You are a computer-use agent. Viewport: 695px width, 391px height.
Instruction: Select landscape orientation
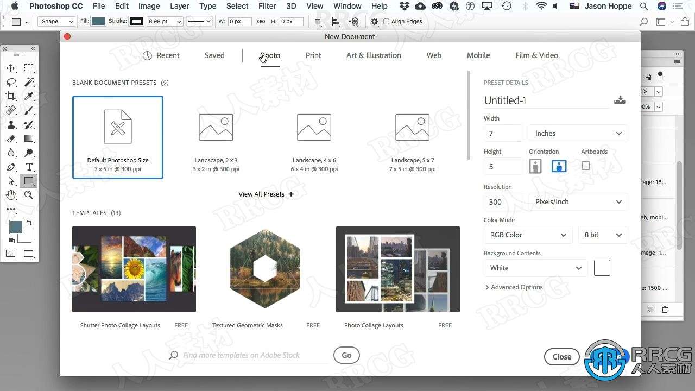click(559, 166)
